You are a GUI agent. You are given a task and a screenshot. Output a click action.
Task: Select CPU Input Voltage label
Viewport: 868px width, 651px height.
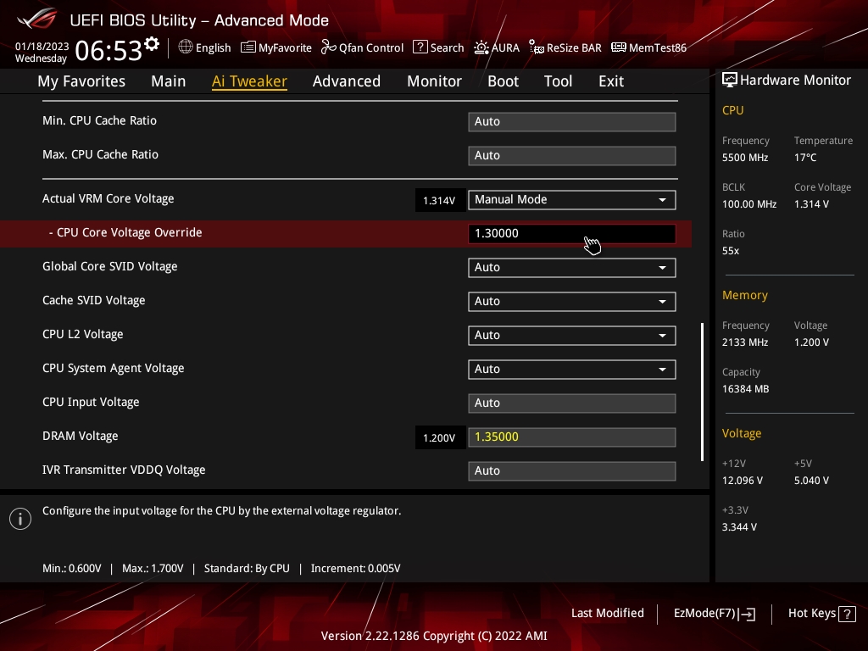(x=91, y=403)
